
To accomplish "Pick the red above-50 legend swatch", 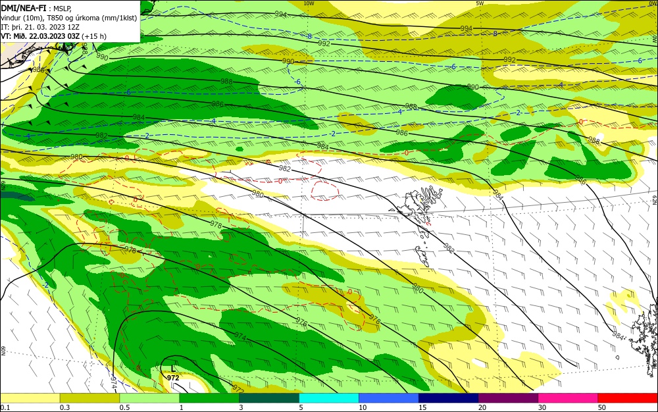I will (628, 398).
